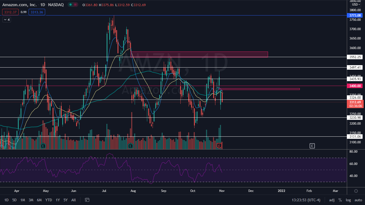Click the 2022 label on the time axis
This screenshot has height=205, width=365.
point(281,191)
